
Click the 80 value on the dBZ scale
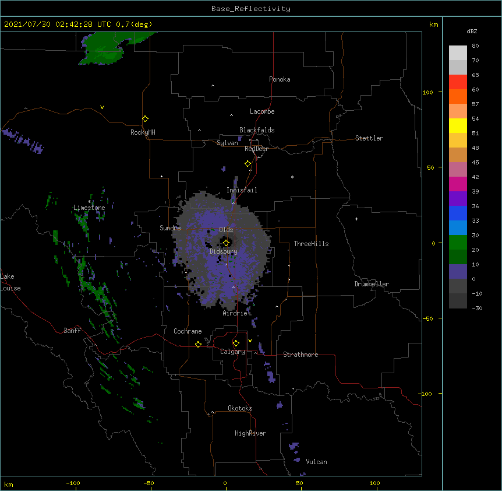click(x=475, y=46)
